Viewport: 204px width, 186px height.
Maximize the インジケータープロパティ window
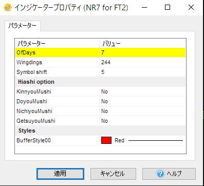pyautogui.click(x=168, y=8)
